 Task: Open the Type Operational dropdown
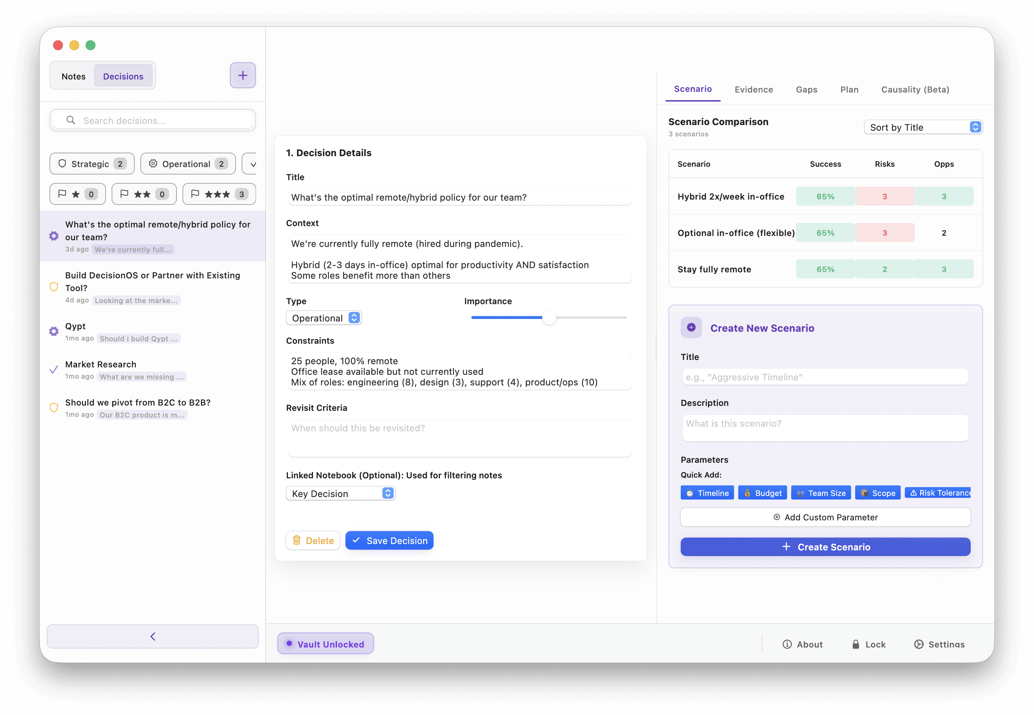pyautogui.click(x=324, y=318)
